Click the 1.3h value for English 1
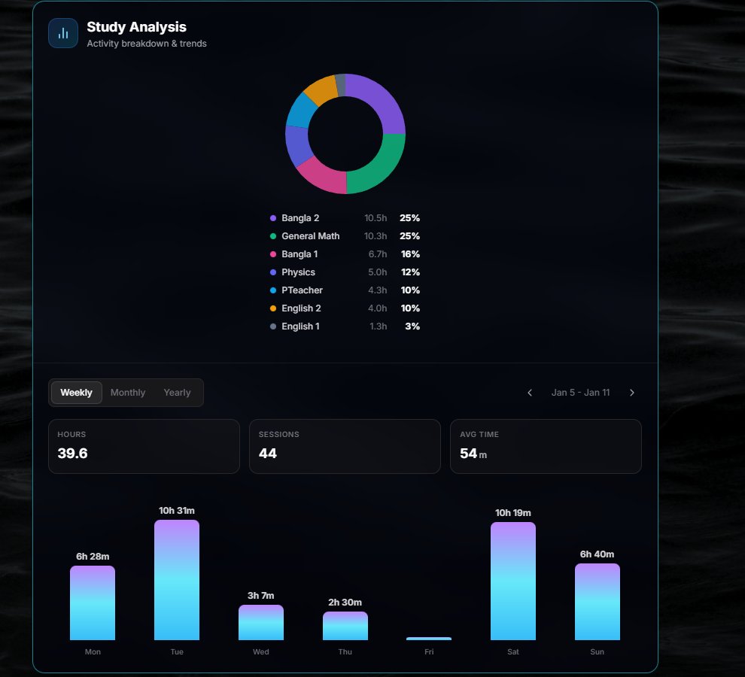745x677 pixels. click(x=379, y=326)
